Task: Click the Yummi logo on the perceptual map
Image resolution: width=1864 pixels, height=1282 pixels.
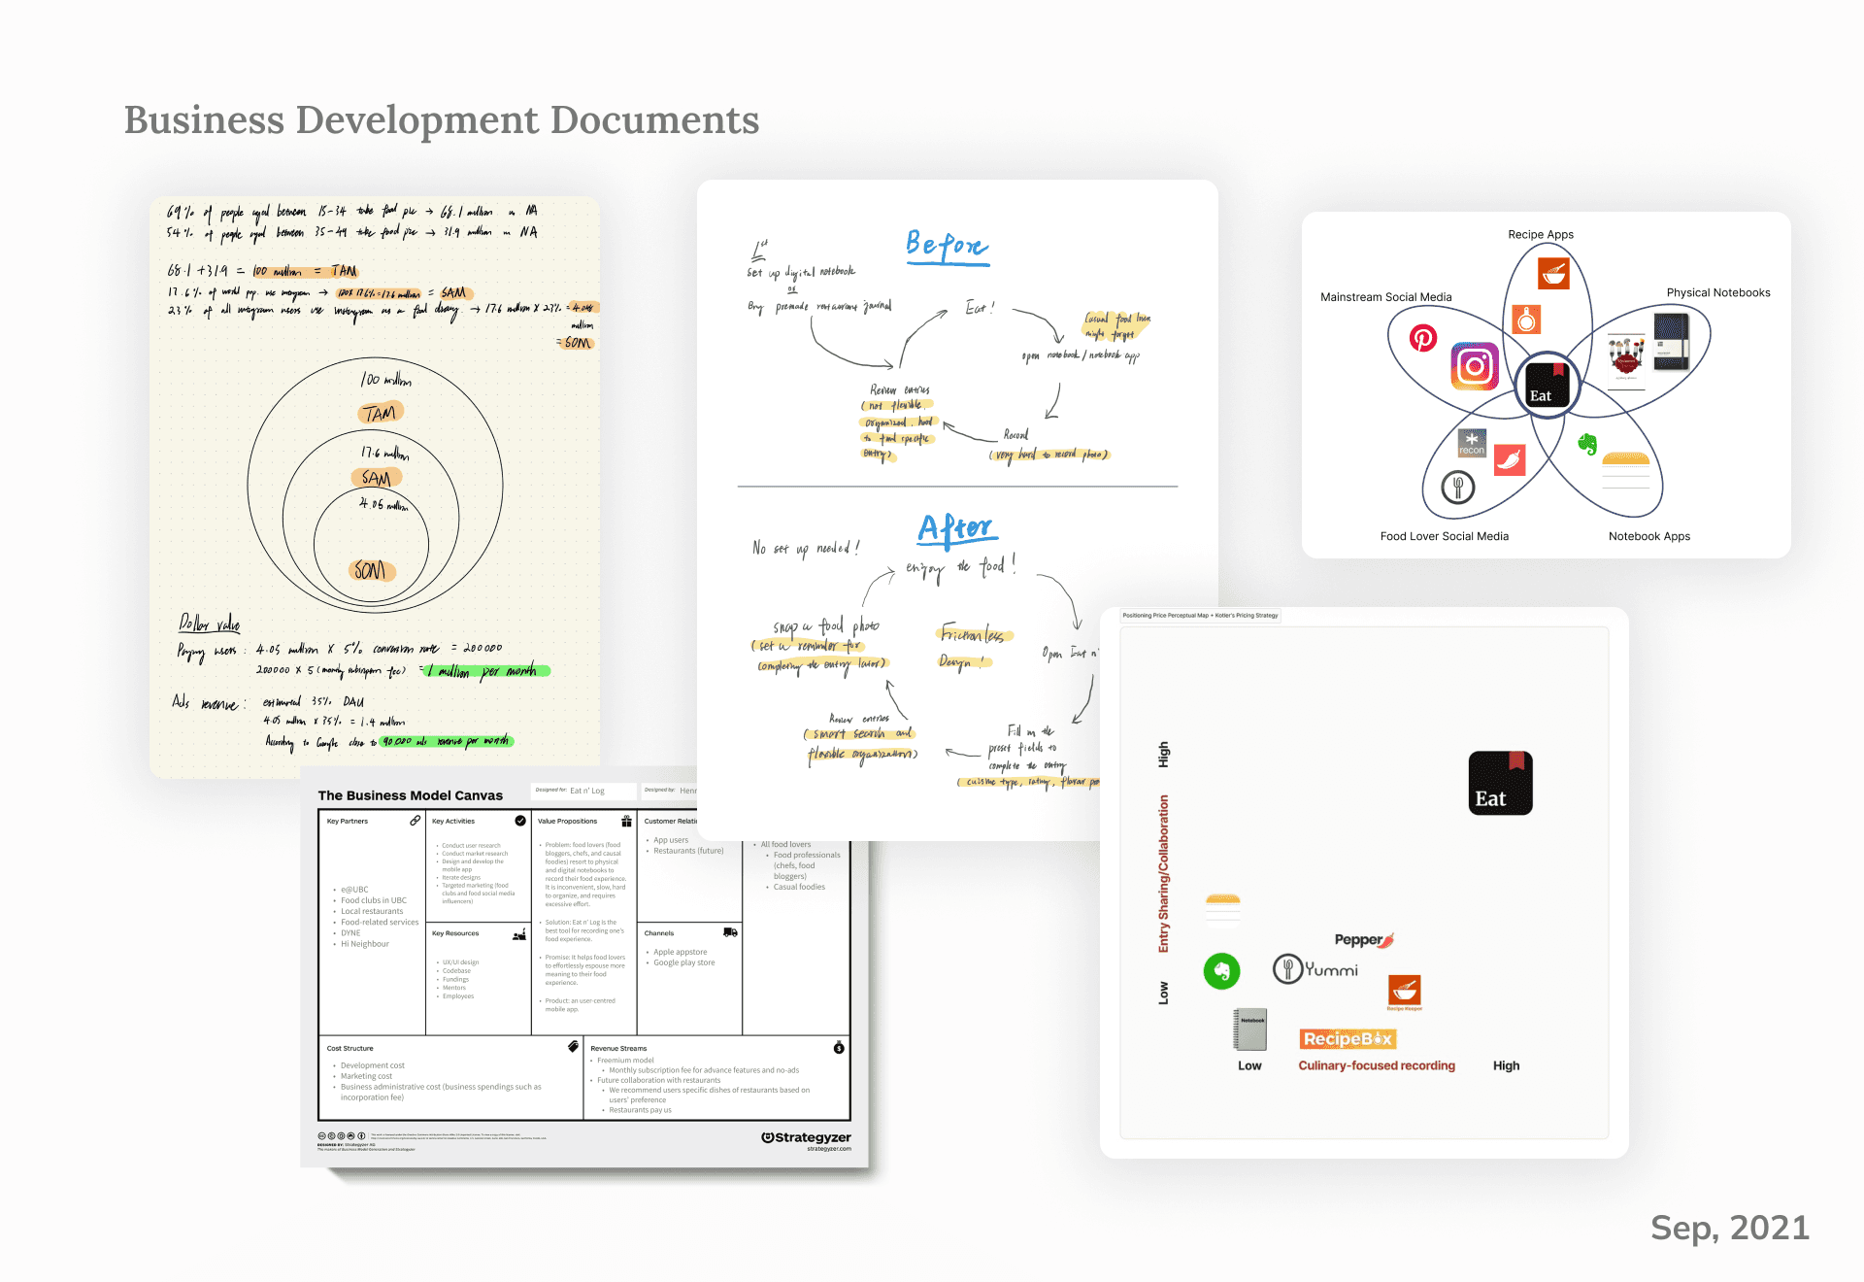Action: (x=1316, y=968)
